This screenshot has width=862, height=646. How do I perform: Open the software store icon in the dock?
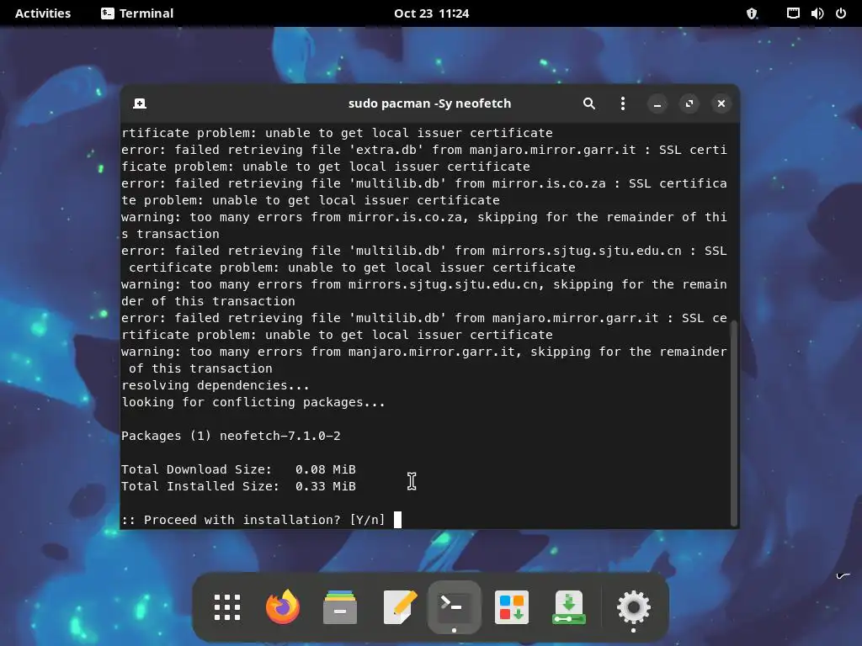point(512,607)
